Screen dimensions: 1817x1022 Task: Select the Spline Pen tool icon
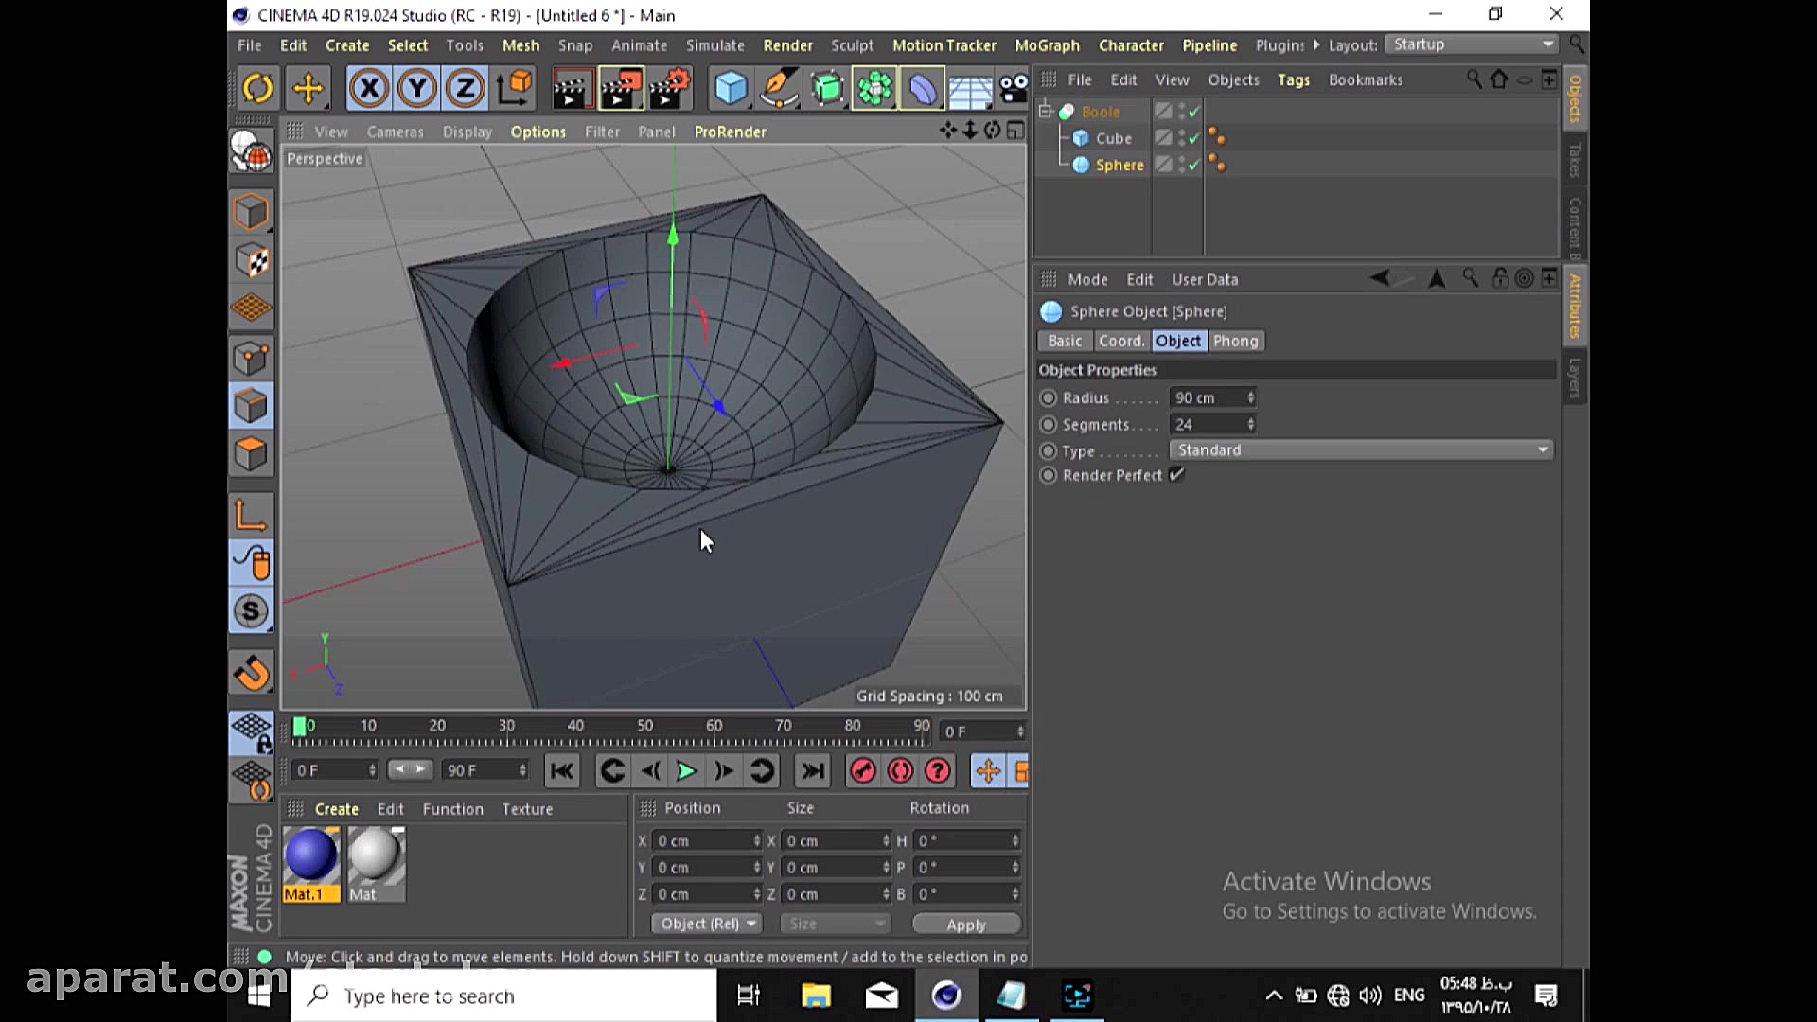778,89
